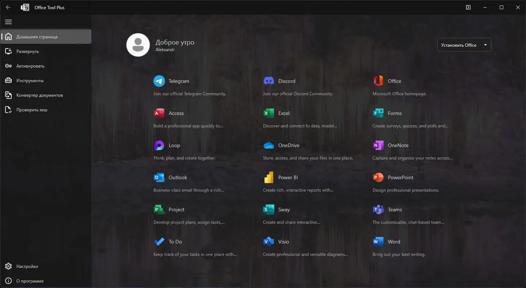This screenshot has width=526, height=288.
Task: Click the Teams description text
Action: (408, 222)
